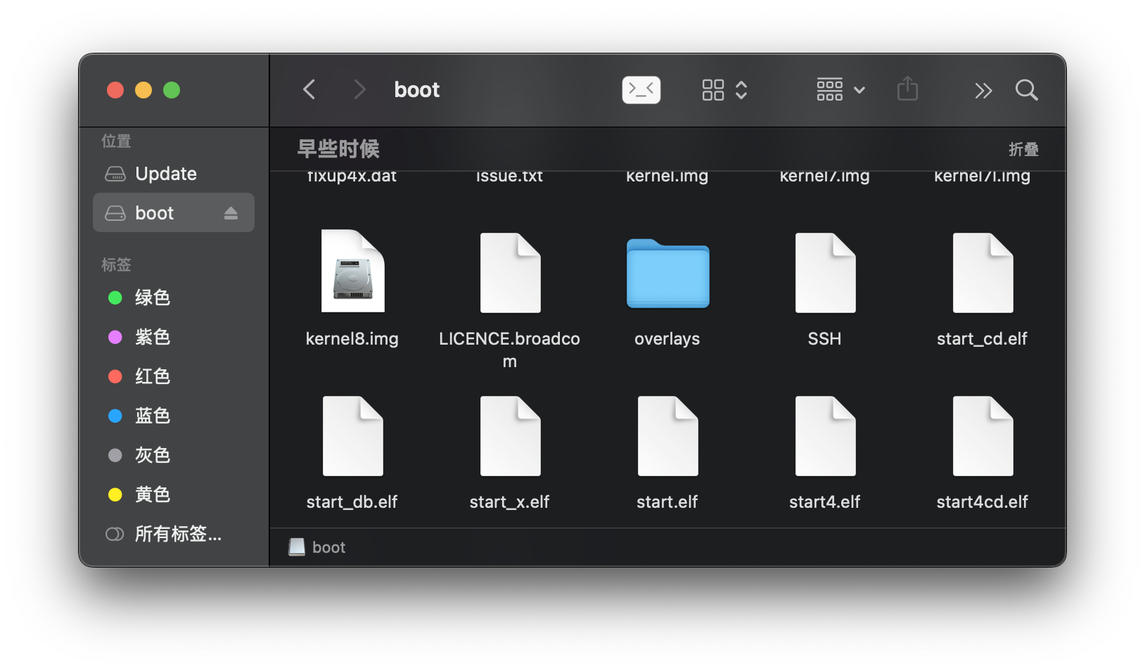
Task: Collapse the 早些时候 section via 折叠
Action: 1023,149
